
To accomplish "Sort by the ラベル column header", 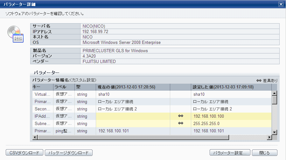I will point(64,87).
